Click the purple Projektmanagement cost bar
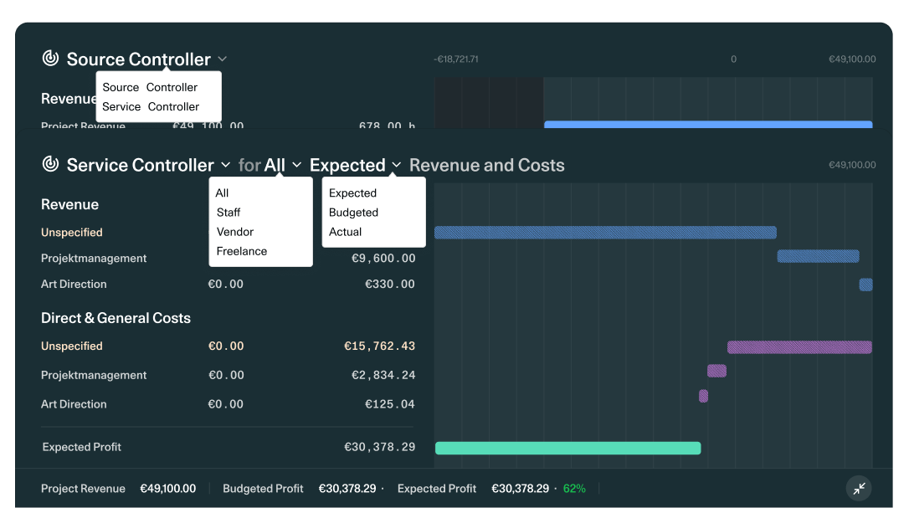This screenshot has width=914, height=508. 716,371
